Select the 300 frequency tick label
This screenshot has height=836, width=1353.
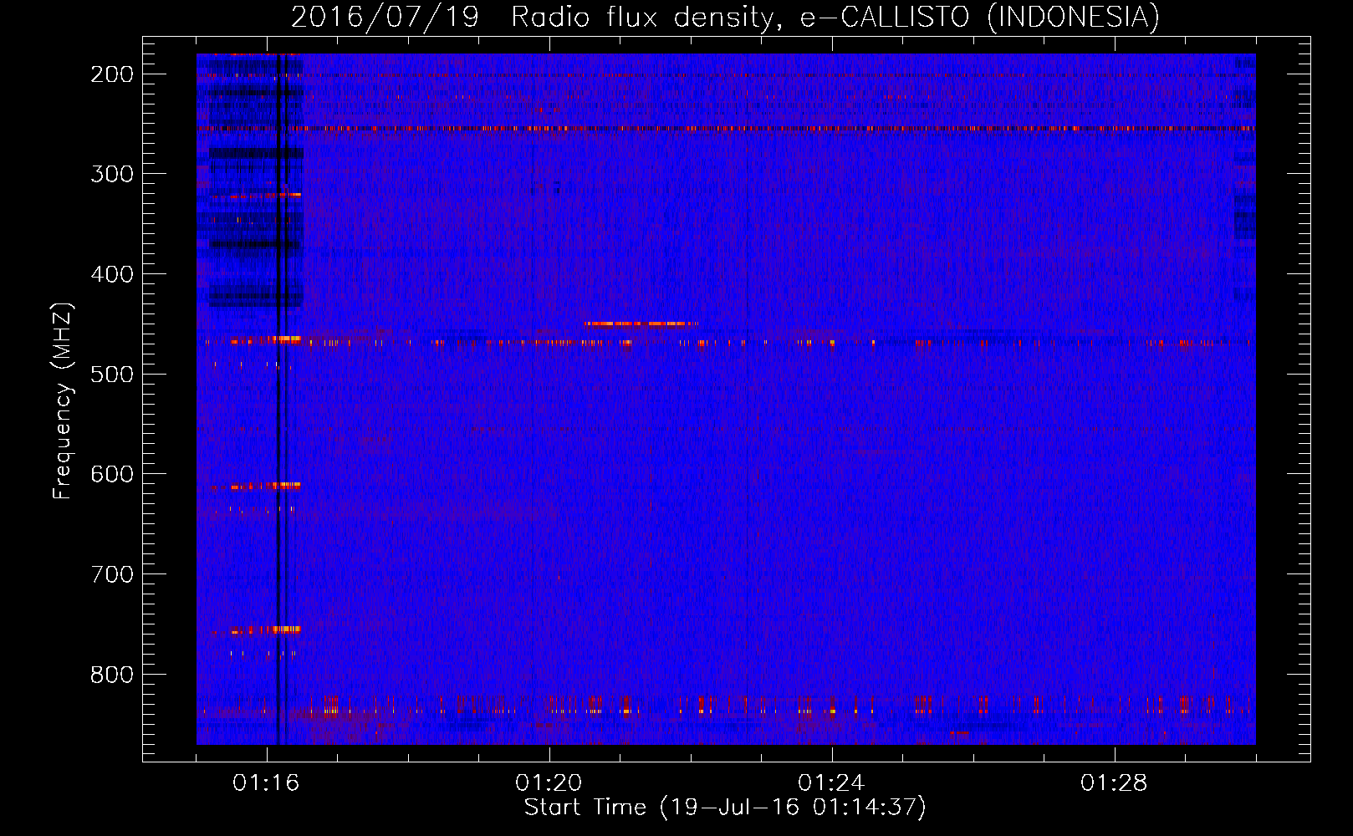coord(112,174)
